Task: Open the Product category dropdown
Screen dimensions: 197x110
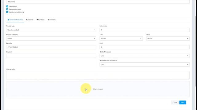Action: click(51, 38)
